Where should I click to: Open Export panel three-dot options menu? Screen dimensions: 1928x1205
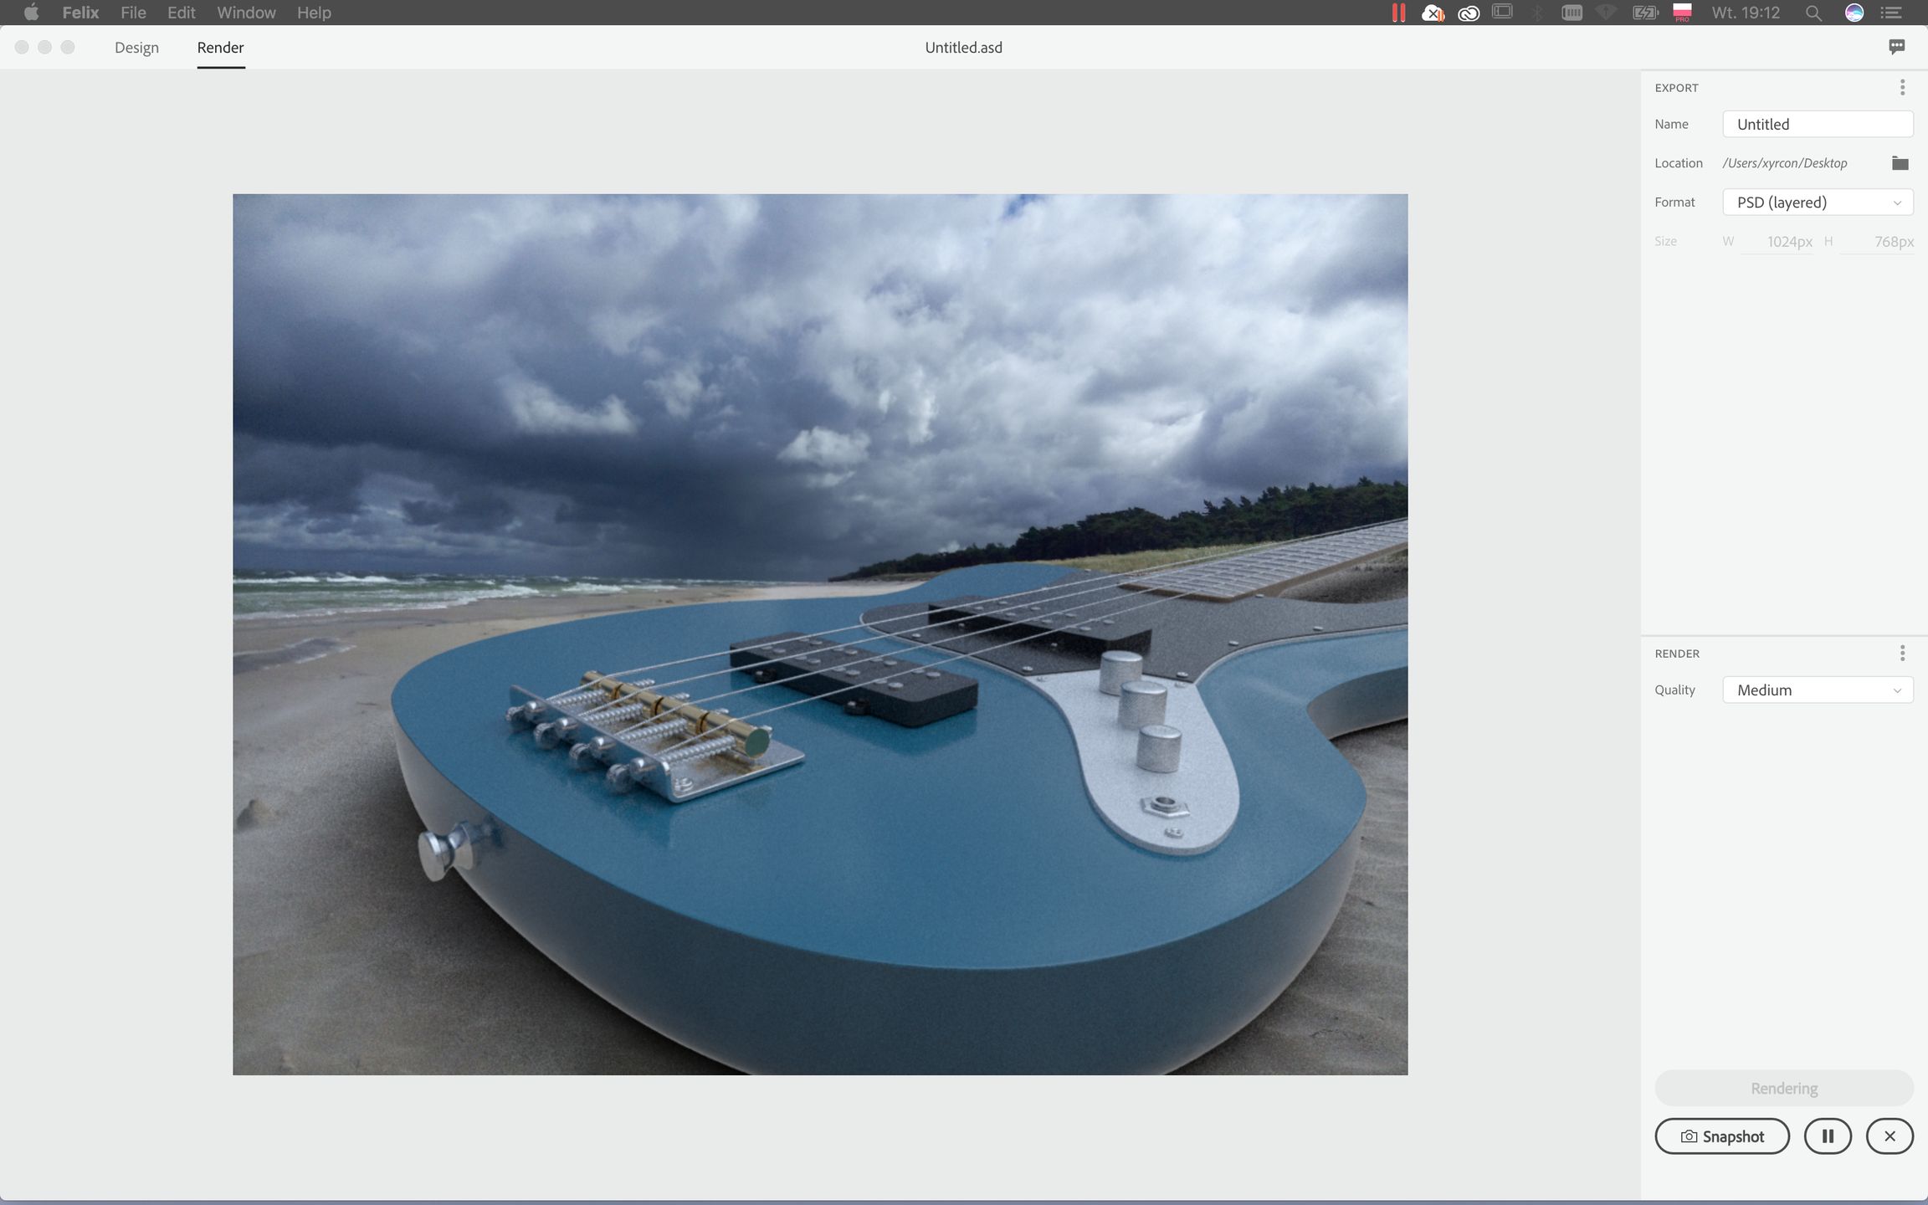coord(1902,87)
